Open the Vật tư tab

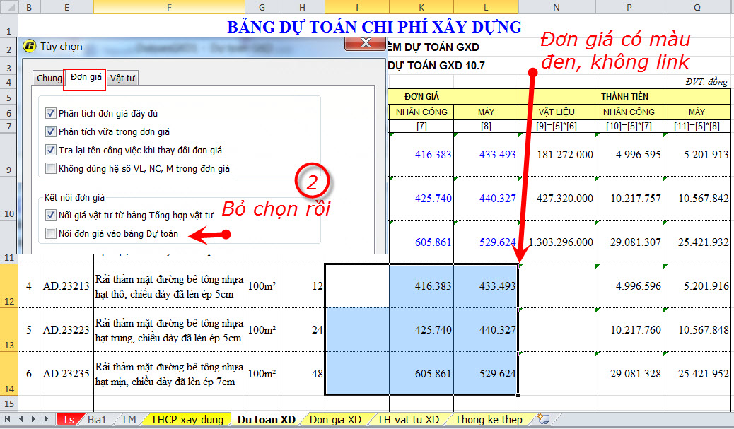tap(123, 78)
